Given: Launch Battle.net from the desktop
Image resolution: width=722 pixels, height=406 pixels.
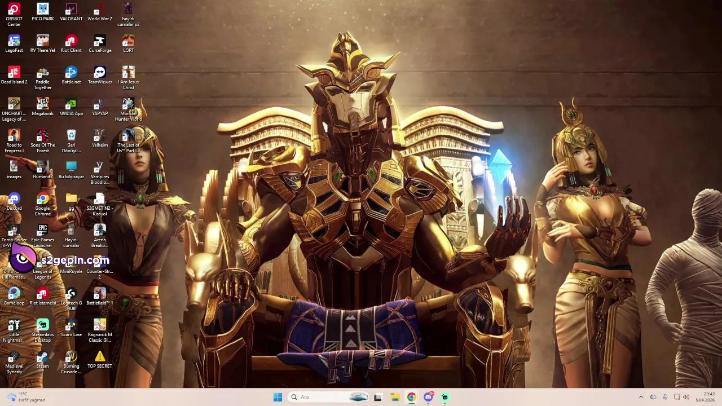Looking at the screenshot, I should [71, 76].
